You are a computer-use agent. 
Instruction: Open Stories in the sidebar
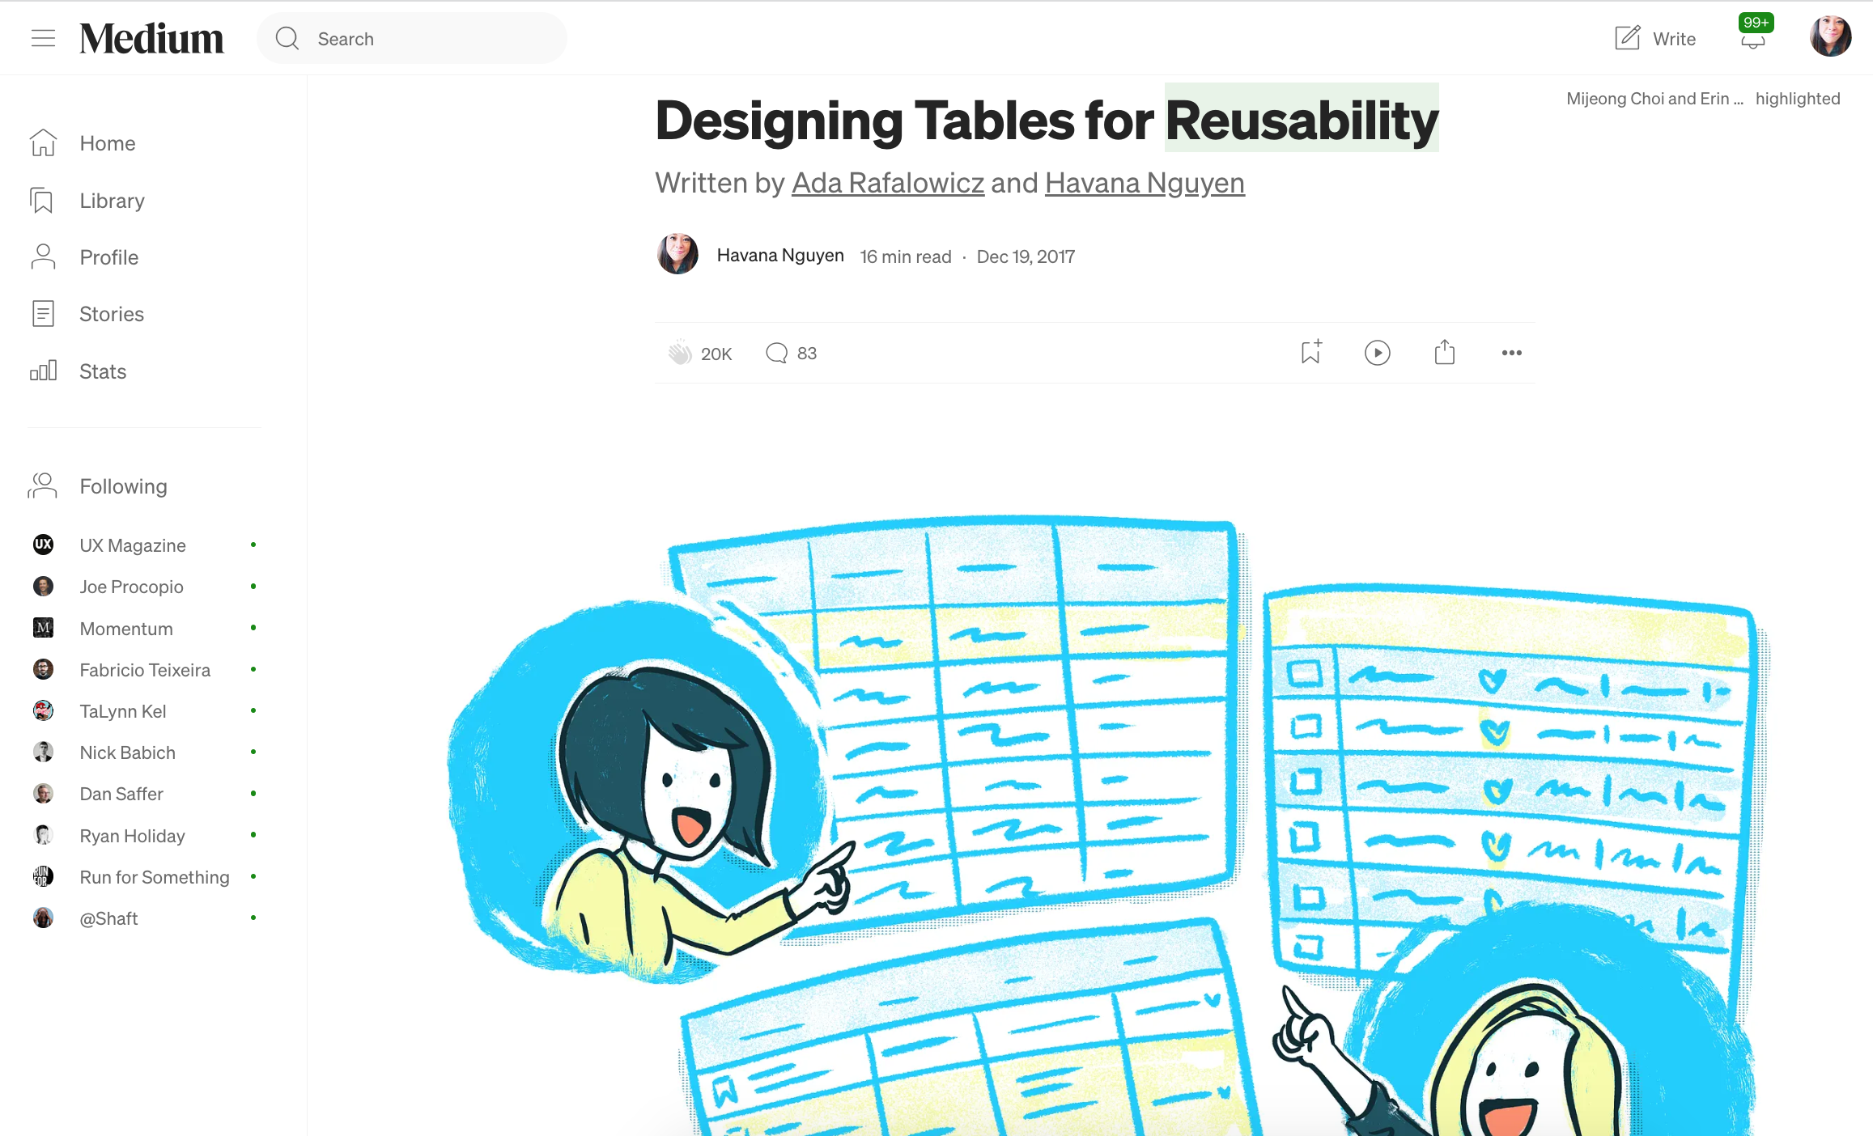coord(112,314)
